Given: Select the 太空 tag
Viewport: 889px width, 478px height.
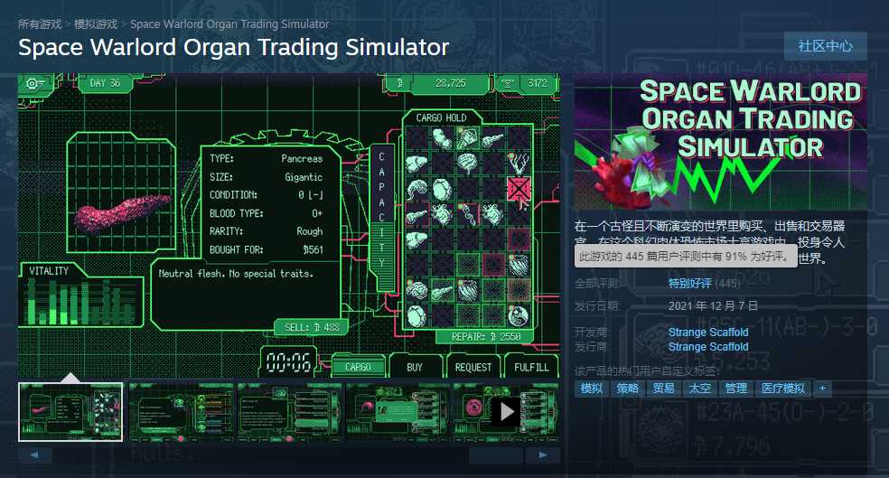Looking at the screenshot, I should pos(699,389).
